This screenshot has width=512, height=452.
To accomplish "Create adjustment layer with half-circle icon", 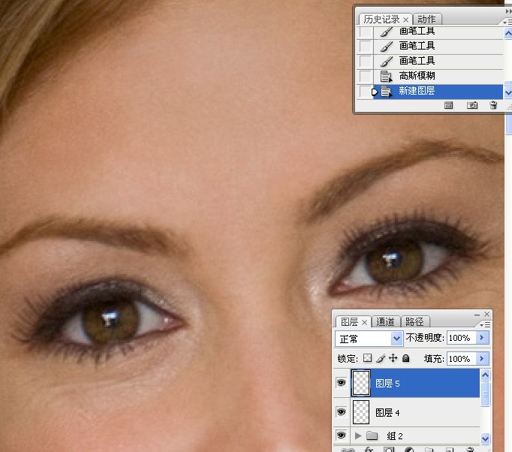I will click(409, 450).
